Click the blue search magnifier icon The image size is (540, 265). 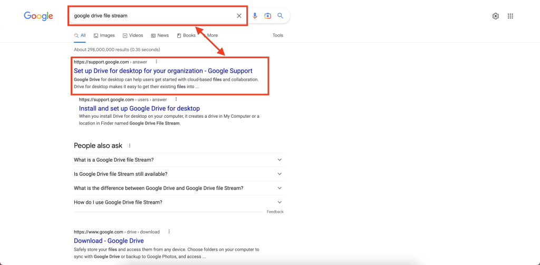[281, 16]
